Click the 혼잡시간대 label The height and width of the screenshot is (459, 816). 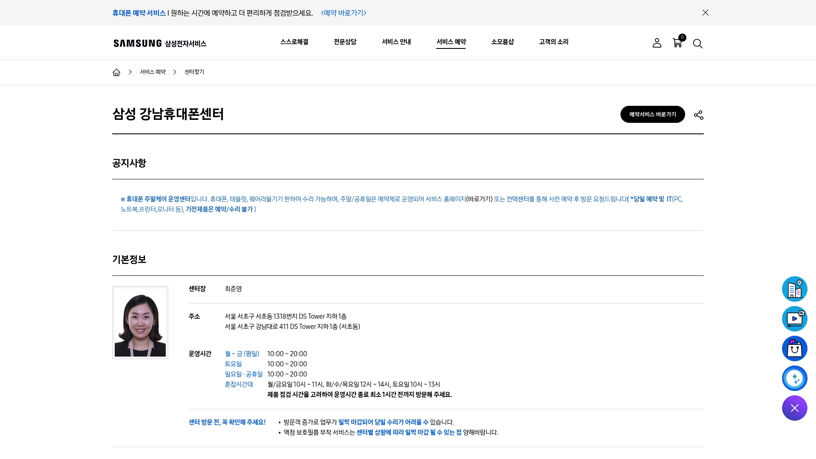click(x=239, y=385)
